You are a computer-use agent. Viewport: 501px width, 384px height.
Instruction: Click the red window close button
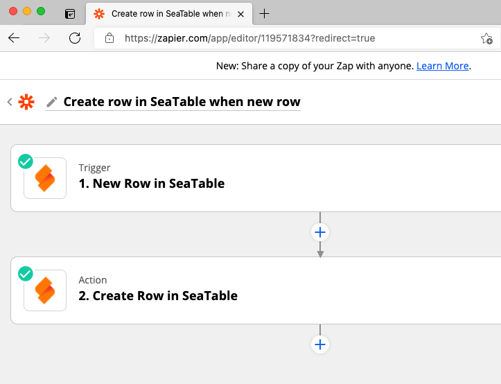click(x=13, y=11)
